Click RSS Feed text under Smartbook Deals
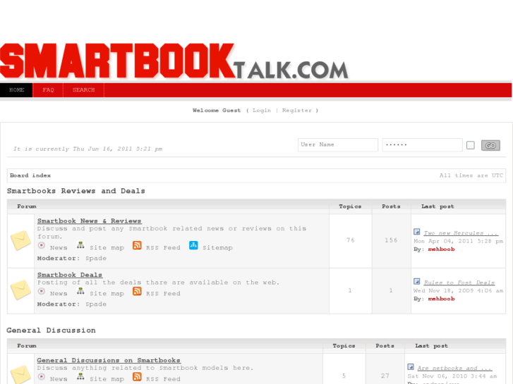Viewport: 513px width, 384px height. coord(163,294)
